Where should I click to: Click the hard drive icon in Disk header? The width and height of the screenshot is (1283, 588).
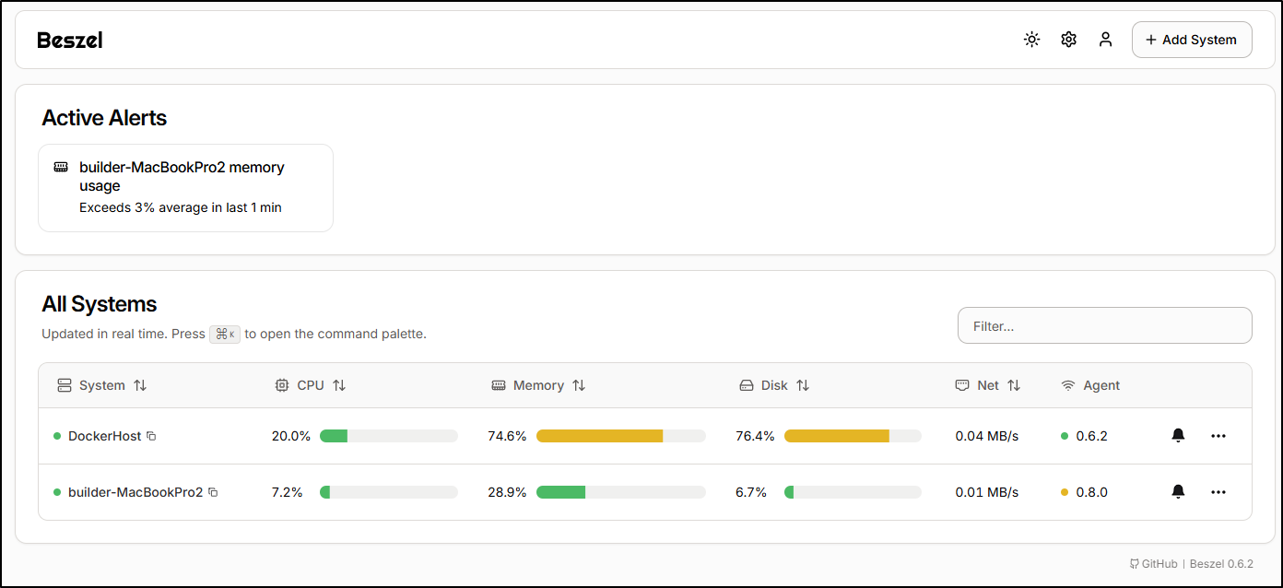(x=747, y=385)
